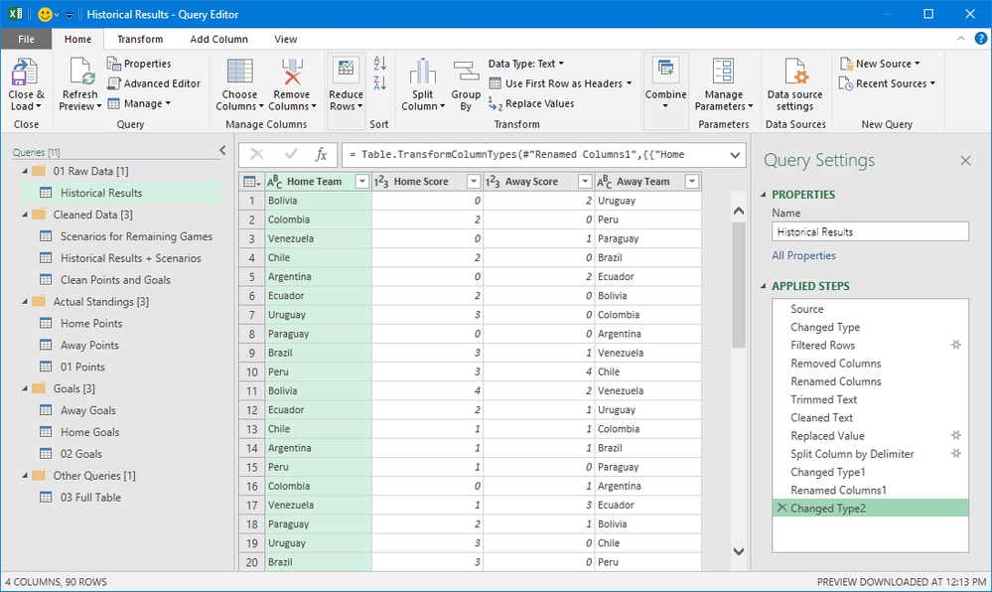Image resolution: width=992 pixels, height=592 pixels.
Task: Open Away Team column filter dropdown
Action: coord(692,182)
